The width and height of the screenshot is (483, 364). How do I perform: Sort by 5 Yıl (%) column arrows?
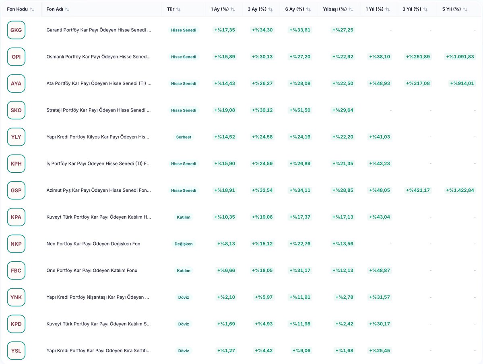(x=465, y=9)
